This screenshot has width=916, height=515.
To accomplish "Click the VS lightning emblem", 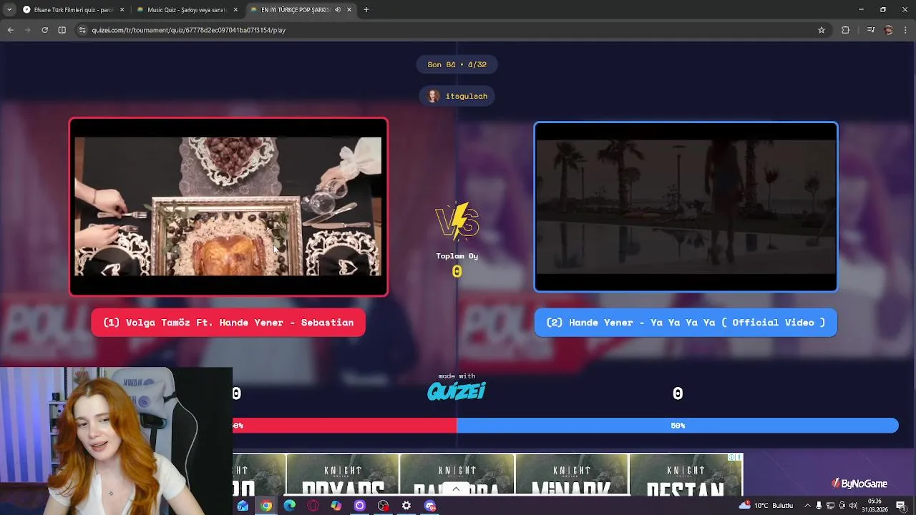I will 457,220.
